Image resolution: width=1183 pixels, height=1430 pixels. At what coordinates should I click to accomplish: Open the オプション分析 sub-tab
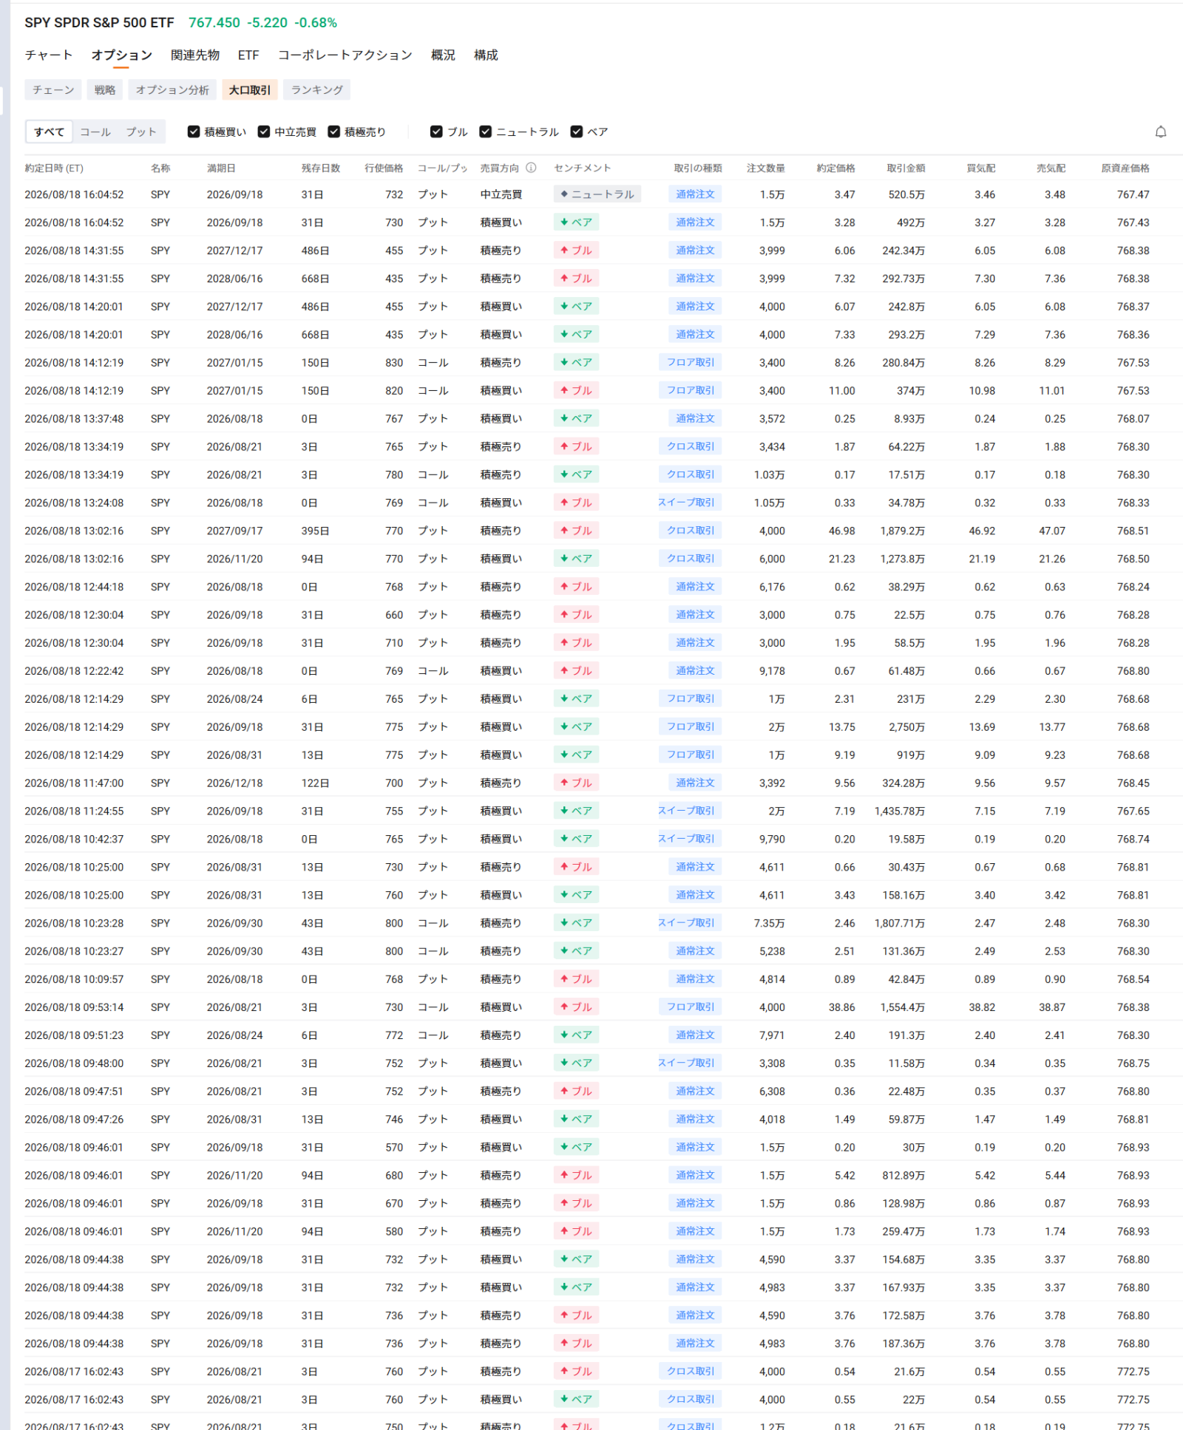[172, 89]
